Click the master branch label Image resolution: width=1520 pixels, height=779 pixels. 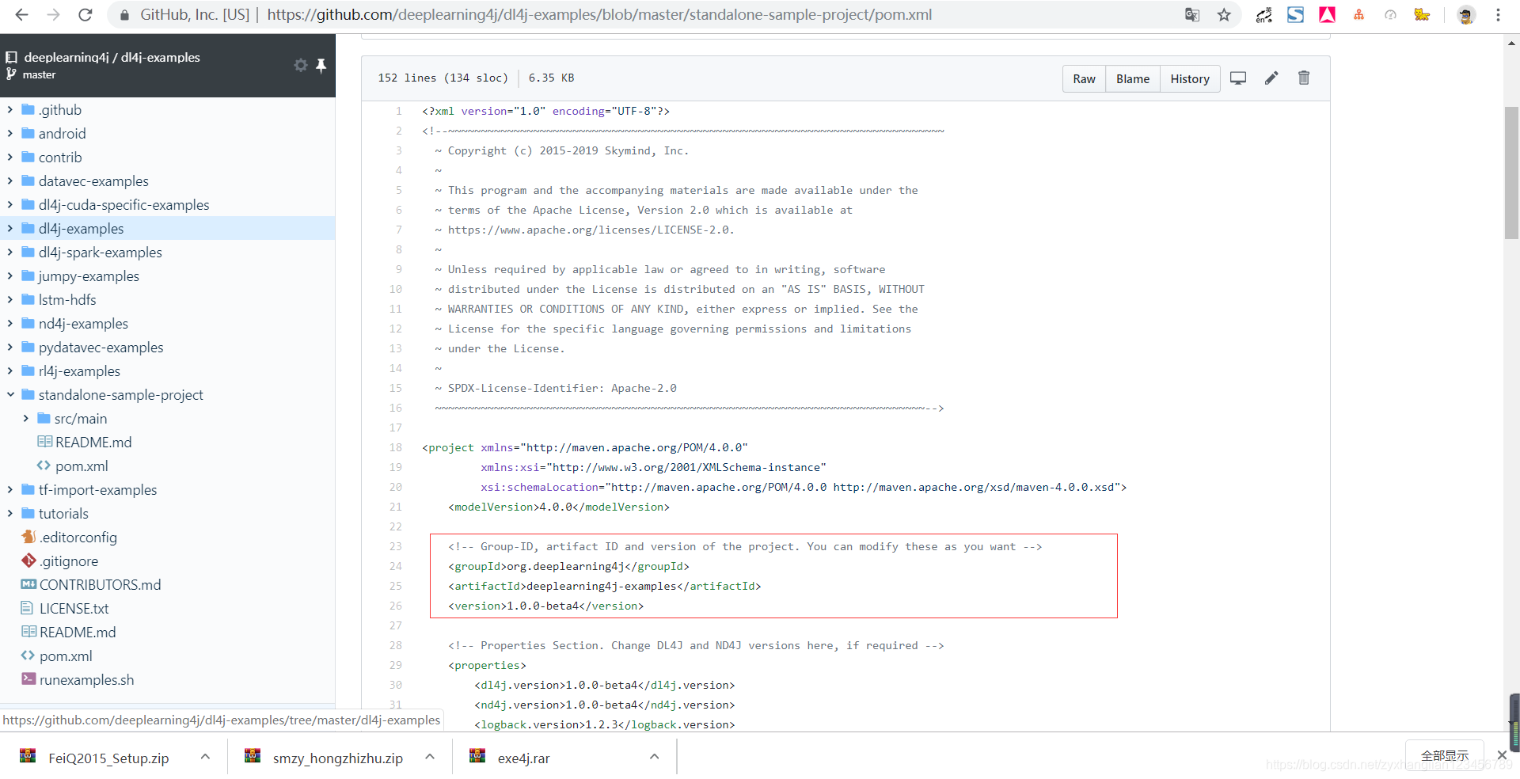tap(39, 74)
